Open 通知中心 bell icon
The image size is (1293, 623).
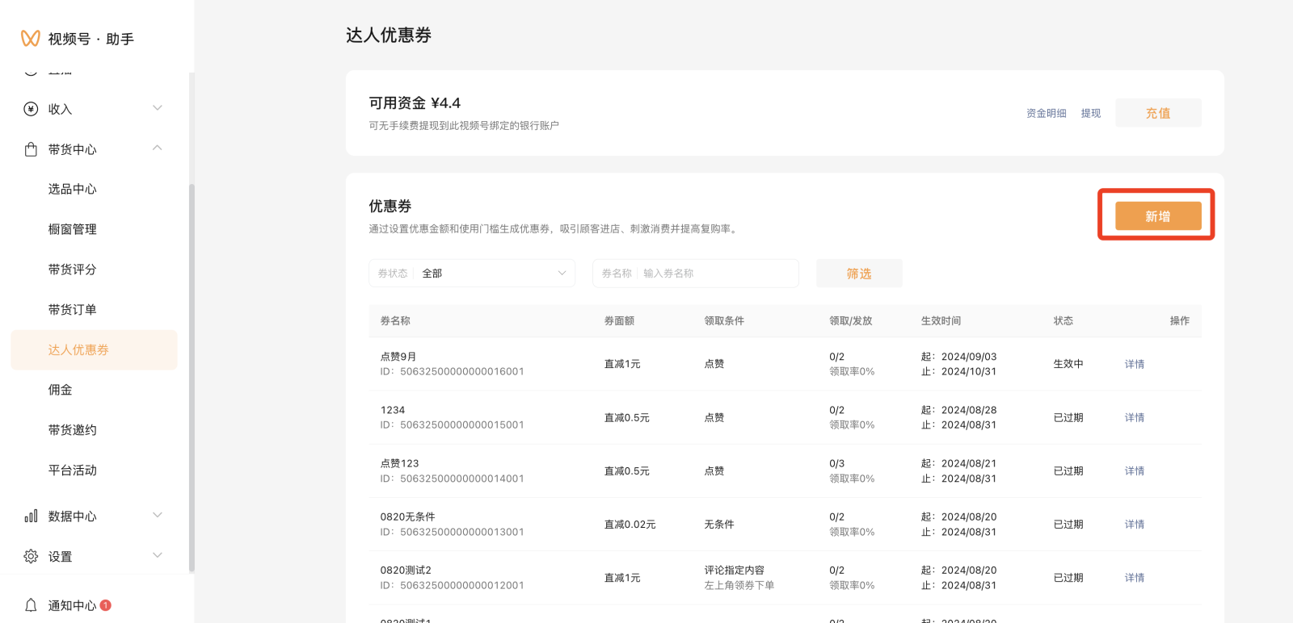31,605
